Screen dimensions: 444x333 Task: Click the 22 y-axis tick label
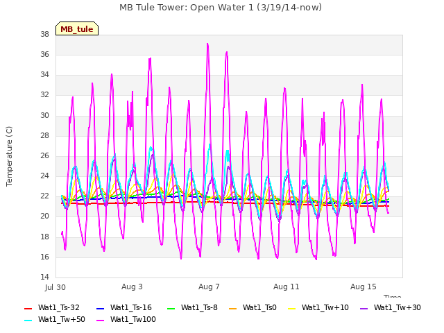tap(44, 196)
